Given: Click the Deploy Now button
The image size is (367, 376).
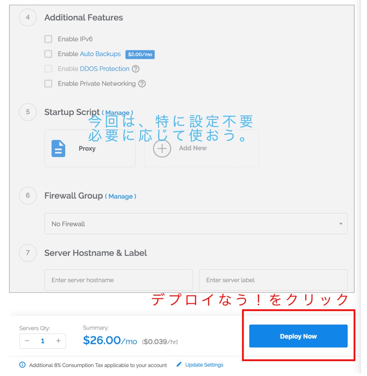Looking at the screenshot, I should pyautogui.click(x=298, y=336).
